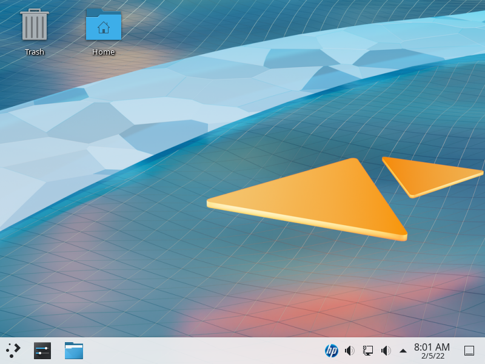Image resolution: width=485 pixels, height=364 pixels.
Task: Open the Trash icon on the desktop
Action: (35, 25)
